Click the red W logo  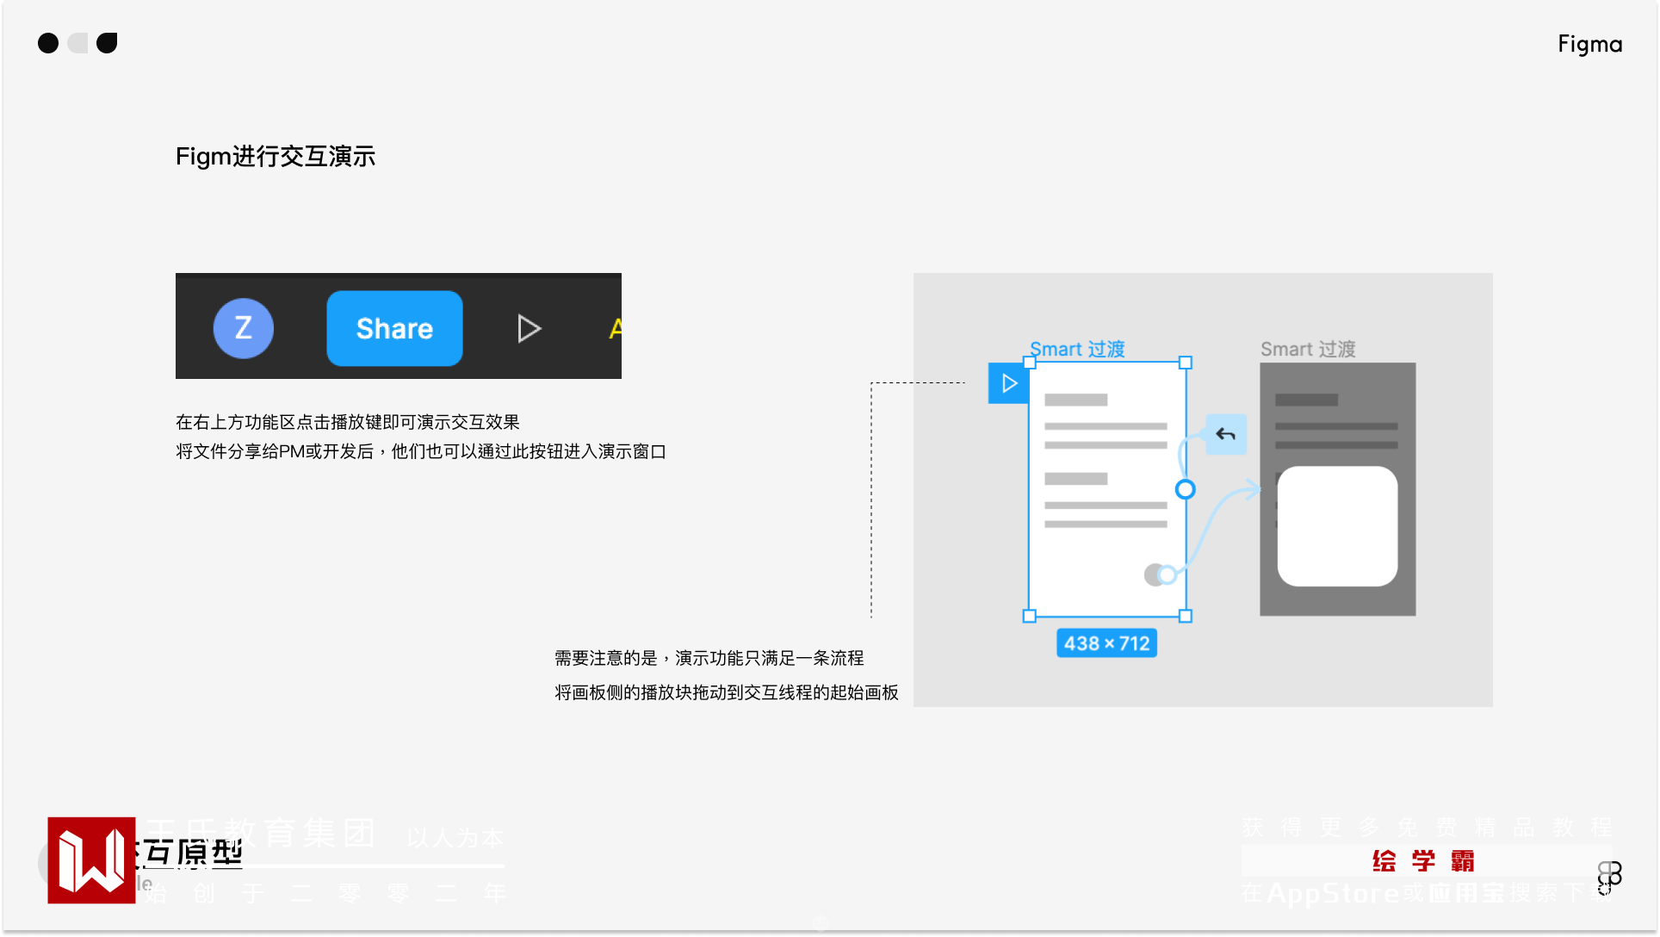coord(91,859)
